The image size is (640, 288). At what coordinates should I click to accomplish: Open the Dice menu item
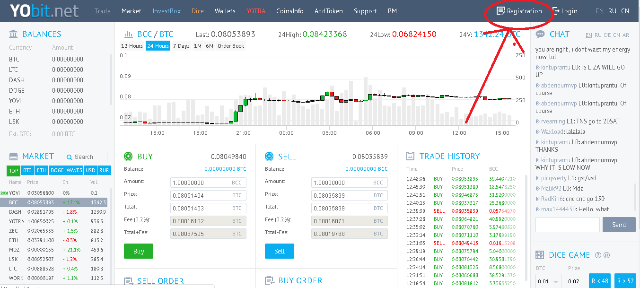point(198,11)
